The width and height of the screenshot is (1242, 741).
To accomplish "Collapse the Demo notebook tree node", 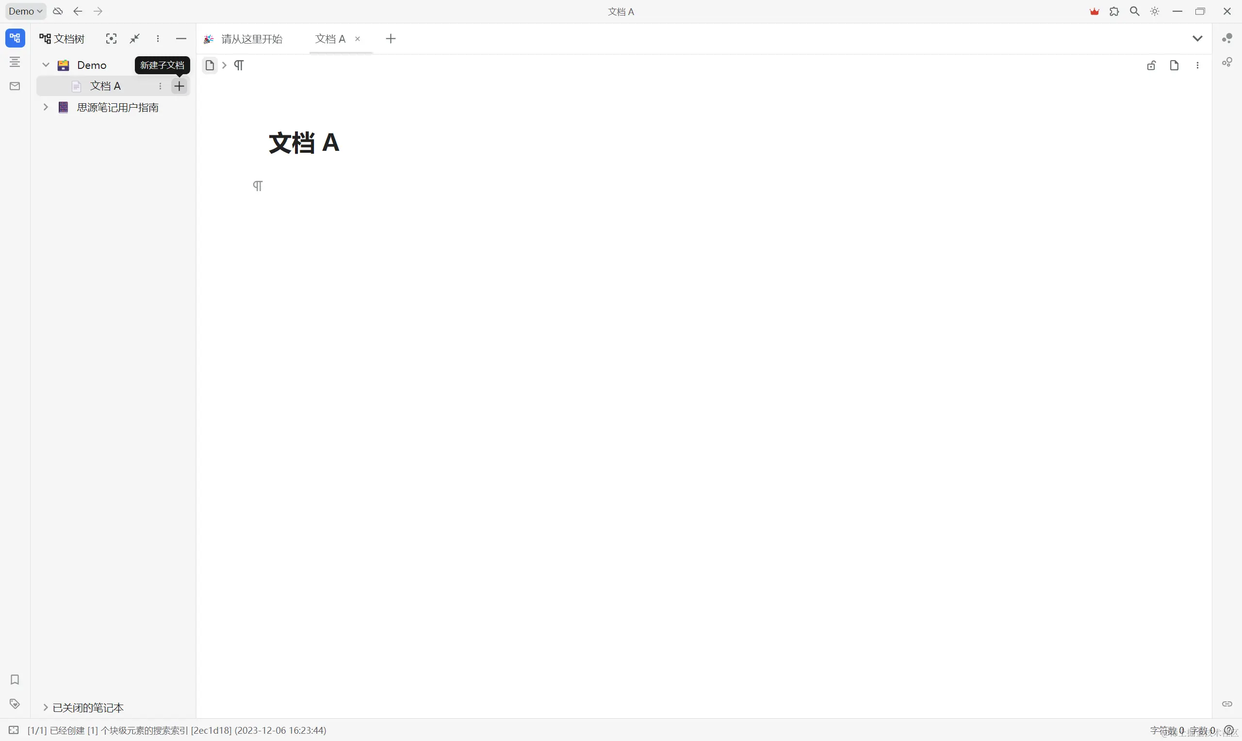I will pos(46,65).
